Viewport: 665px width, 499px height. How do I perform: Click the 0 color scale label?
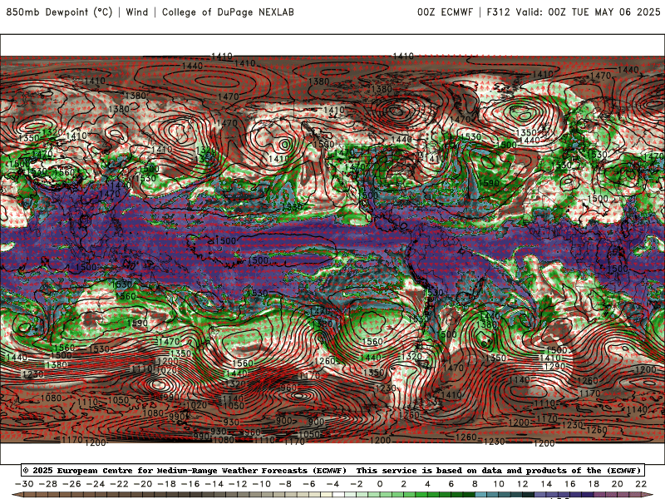(380, 484)
